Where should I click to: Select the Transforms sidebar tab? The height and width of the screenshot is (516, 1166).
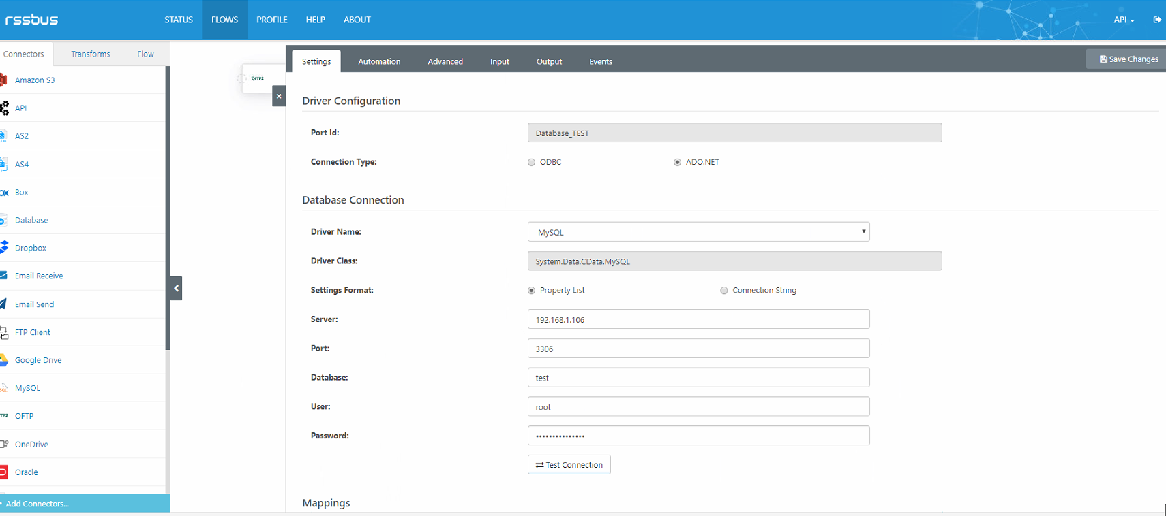(91, 54)
